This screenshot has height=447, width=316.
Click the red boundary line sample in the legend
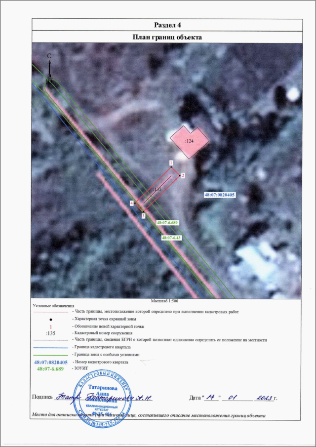tap(51, 312)
